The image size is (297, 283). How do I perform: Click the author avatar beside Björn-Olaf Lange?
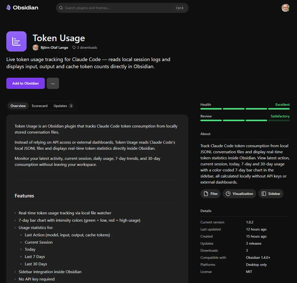(x=36, y=47)
